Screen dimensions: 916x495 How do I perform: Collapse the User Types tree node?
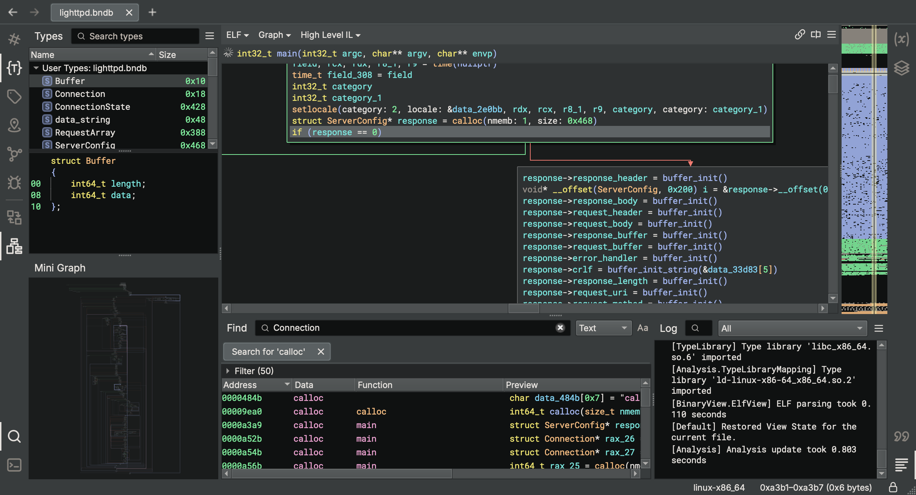point(36,68)
